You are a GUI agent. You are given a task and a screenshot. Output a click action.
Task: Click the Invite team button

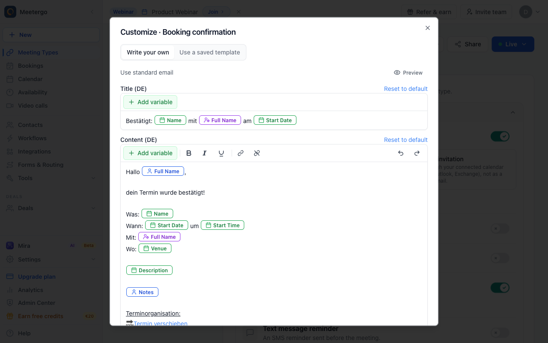486,12
